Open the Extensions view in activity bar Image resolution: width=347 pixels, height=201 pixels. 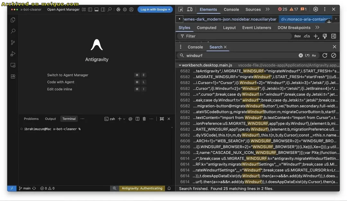pyautogui.click(x=13, y=76)
